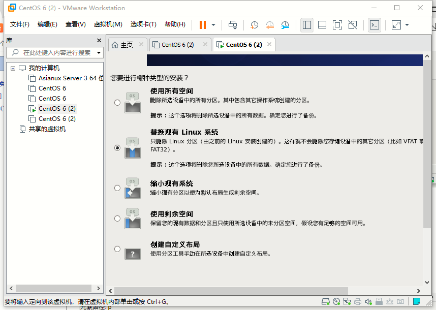Open the 文件(F) menu
Screen dimensions: 436x310
pos(19,24)
